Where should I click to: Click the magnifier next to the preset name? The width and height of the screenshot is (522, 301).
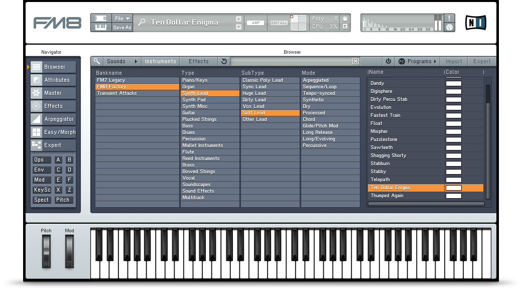coord(142,22)
